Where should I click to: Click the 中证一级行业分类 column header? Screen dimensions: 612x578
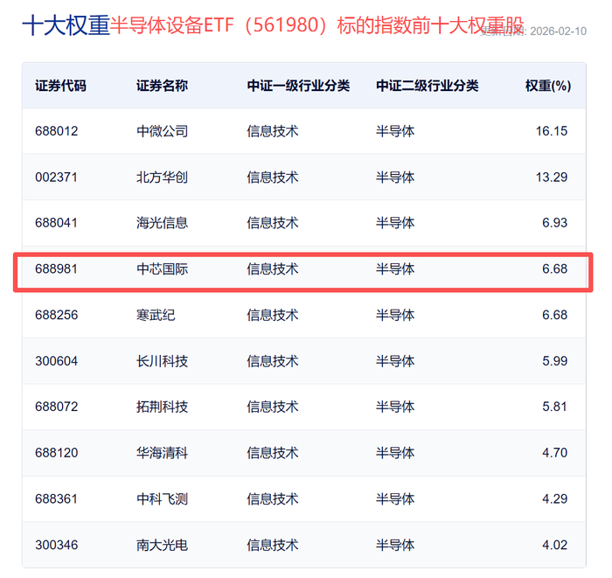pyautogui.click(x=298, y=86)
